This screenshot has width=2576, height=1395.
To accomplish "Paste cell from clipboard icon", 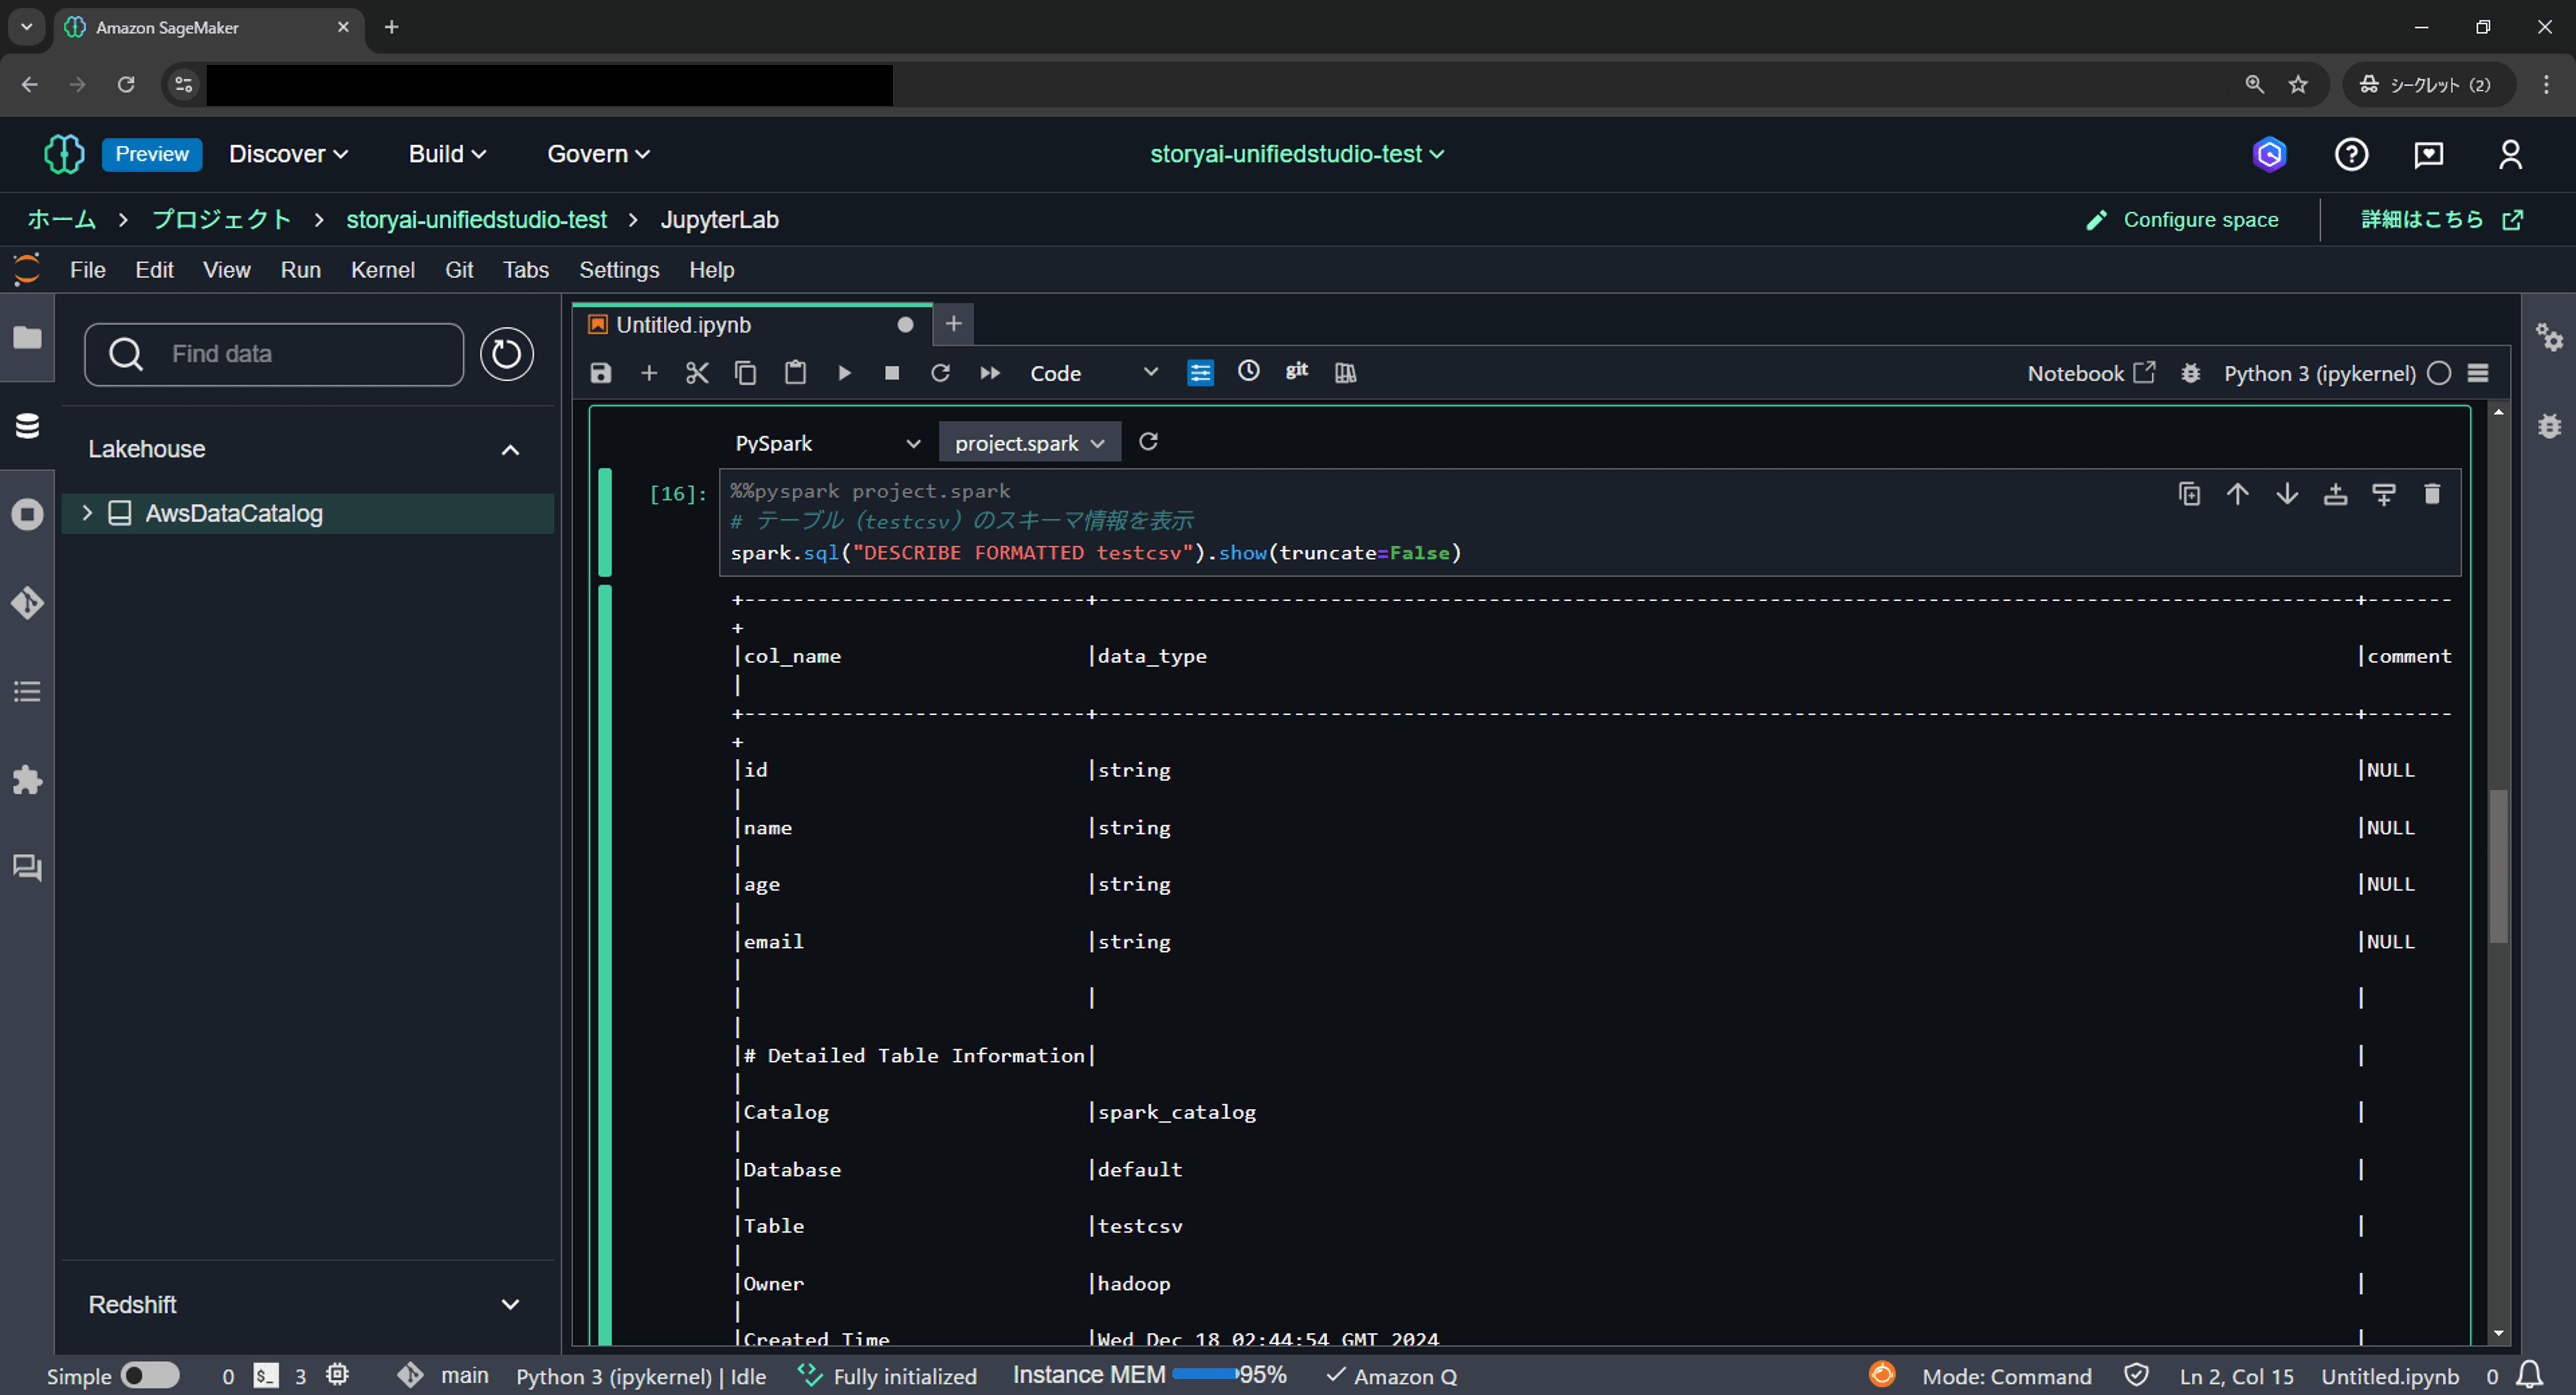I will point(795,373).
